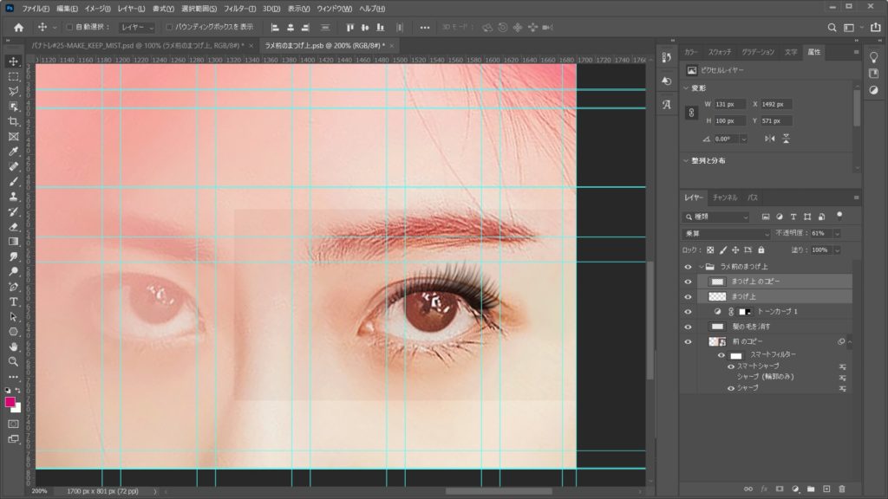Click the Home icon in options bar

click(19, 27)
